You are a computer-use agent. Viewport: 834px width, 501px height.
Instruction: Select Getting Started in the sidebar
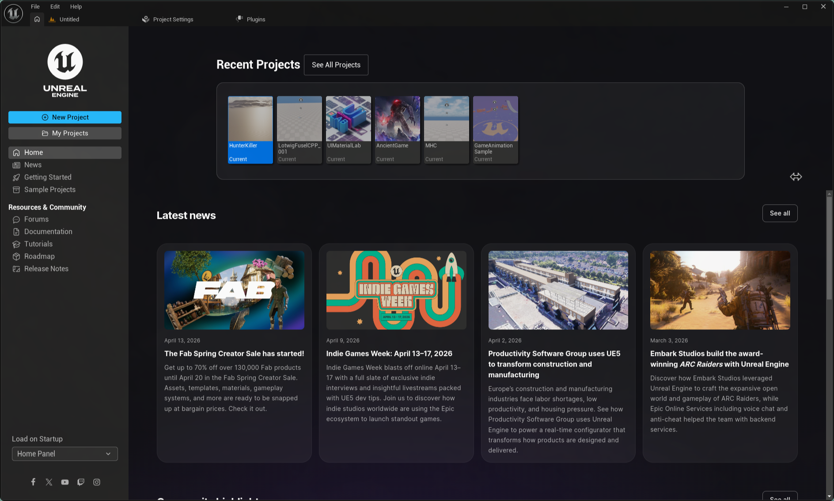[x=47, y=177]
